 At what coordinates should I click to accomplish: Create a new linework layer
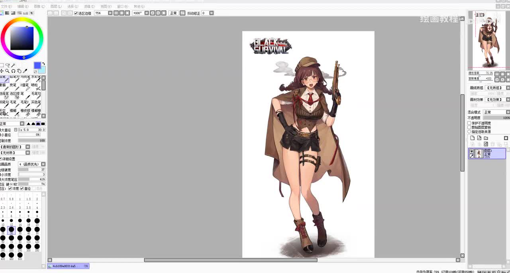tap(479, 138)
